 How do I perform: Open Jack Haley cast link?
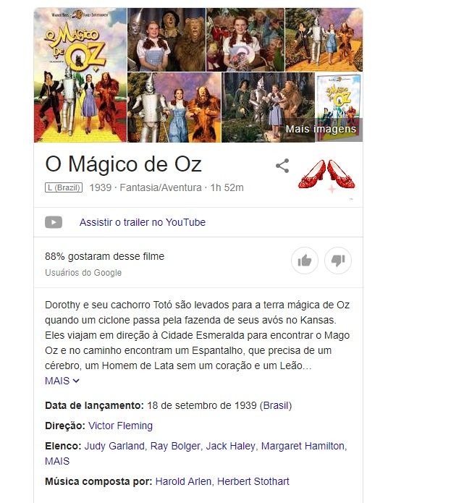click(231, 446)
